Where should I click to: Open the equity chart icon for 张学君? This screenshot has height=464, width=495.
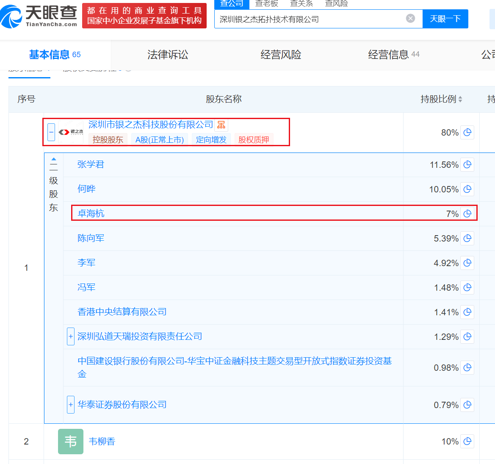pyautogui.click(x=467, y=164)
